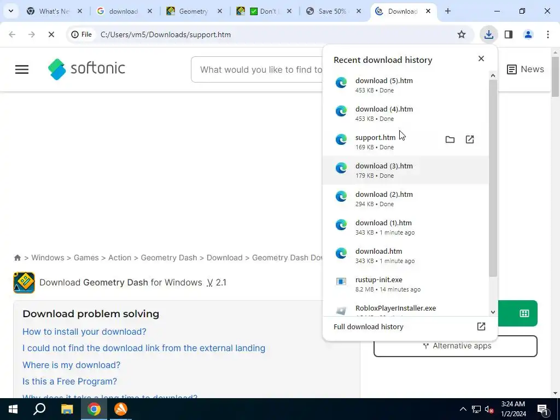Click the Download breadcrumb link
Viewport: 560px width, 420px height.
tap(224, 258)
